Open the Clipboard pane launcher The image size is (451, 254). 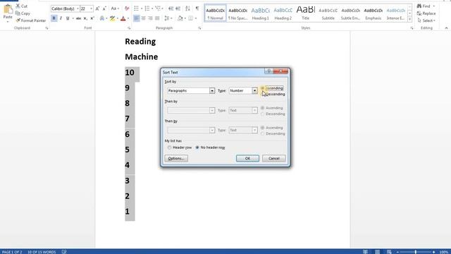[47, 28]
